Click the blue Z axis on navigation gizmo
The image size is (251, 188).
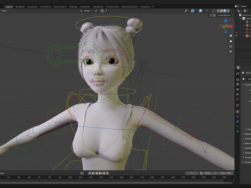pos(226,21)
